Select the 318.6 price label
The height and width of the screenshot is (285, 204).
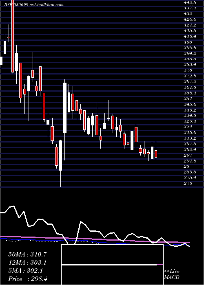(190, 132)
